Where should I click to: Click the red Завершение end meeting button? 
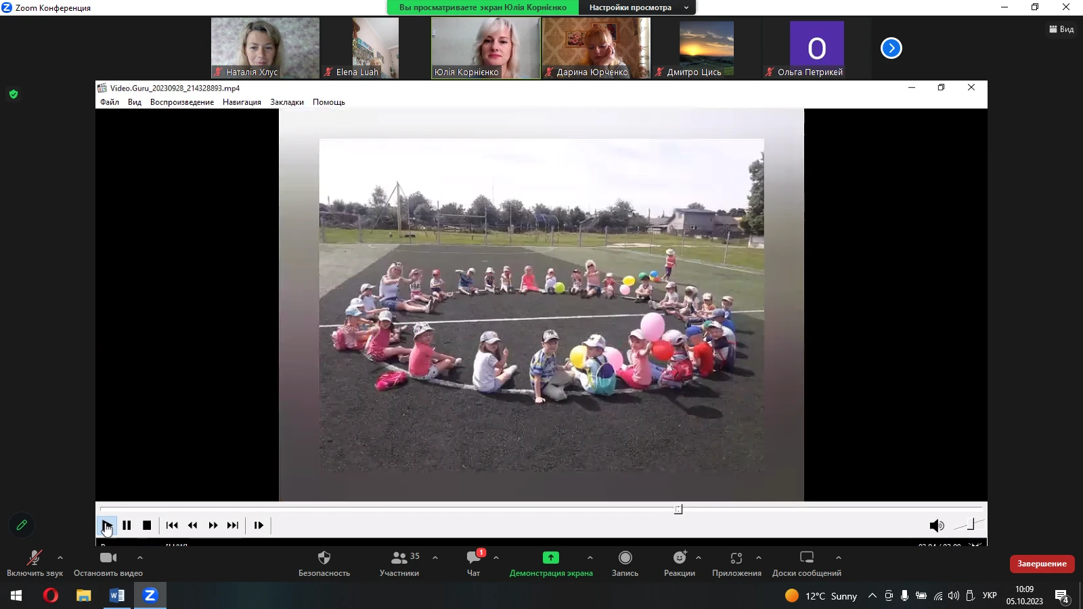tap(1042, 564)
